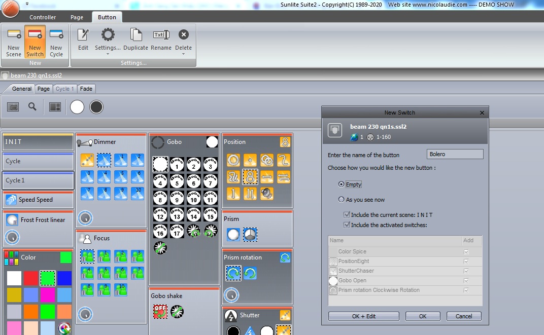Select the Empty radio option
The image size is (544, 335).
point(341,184)
